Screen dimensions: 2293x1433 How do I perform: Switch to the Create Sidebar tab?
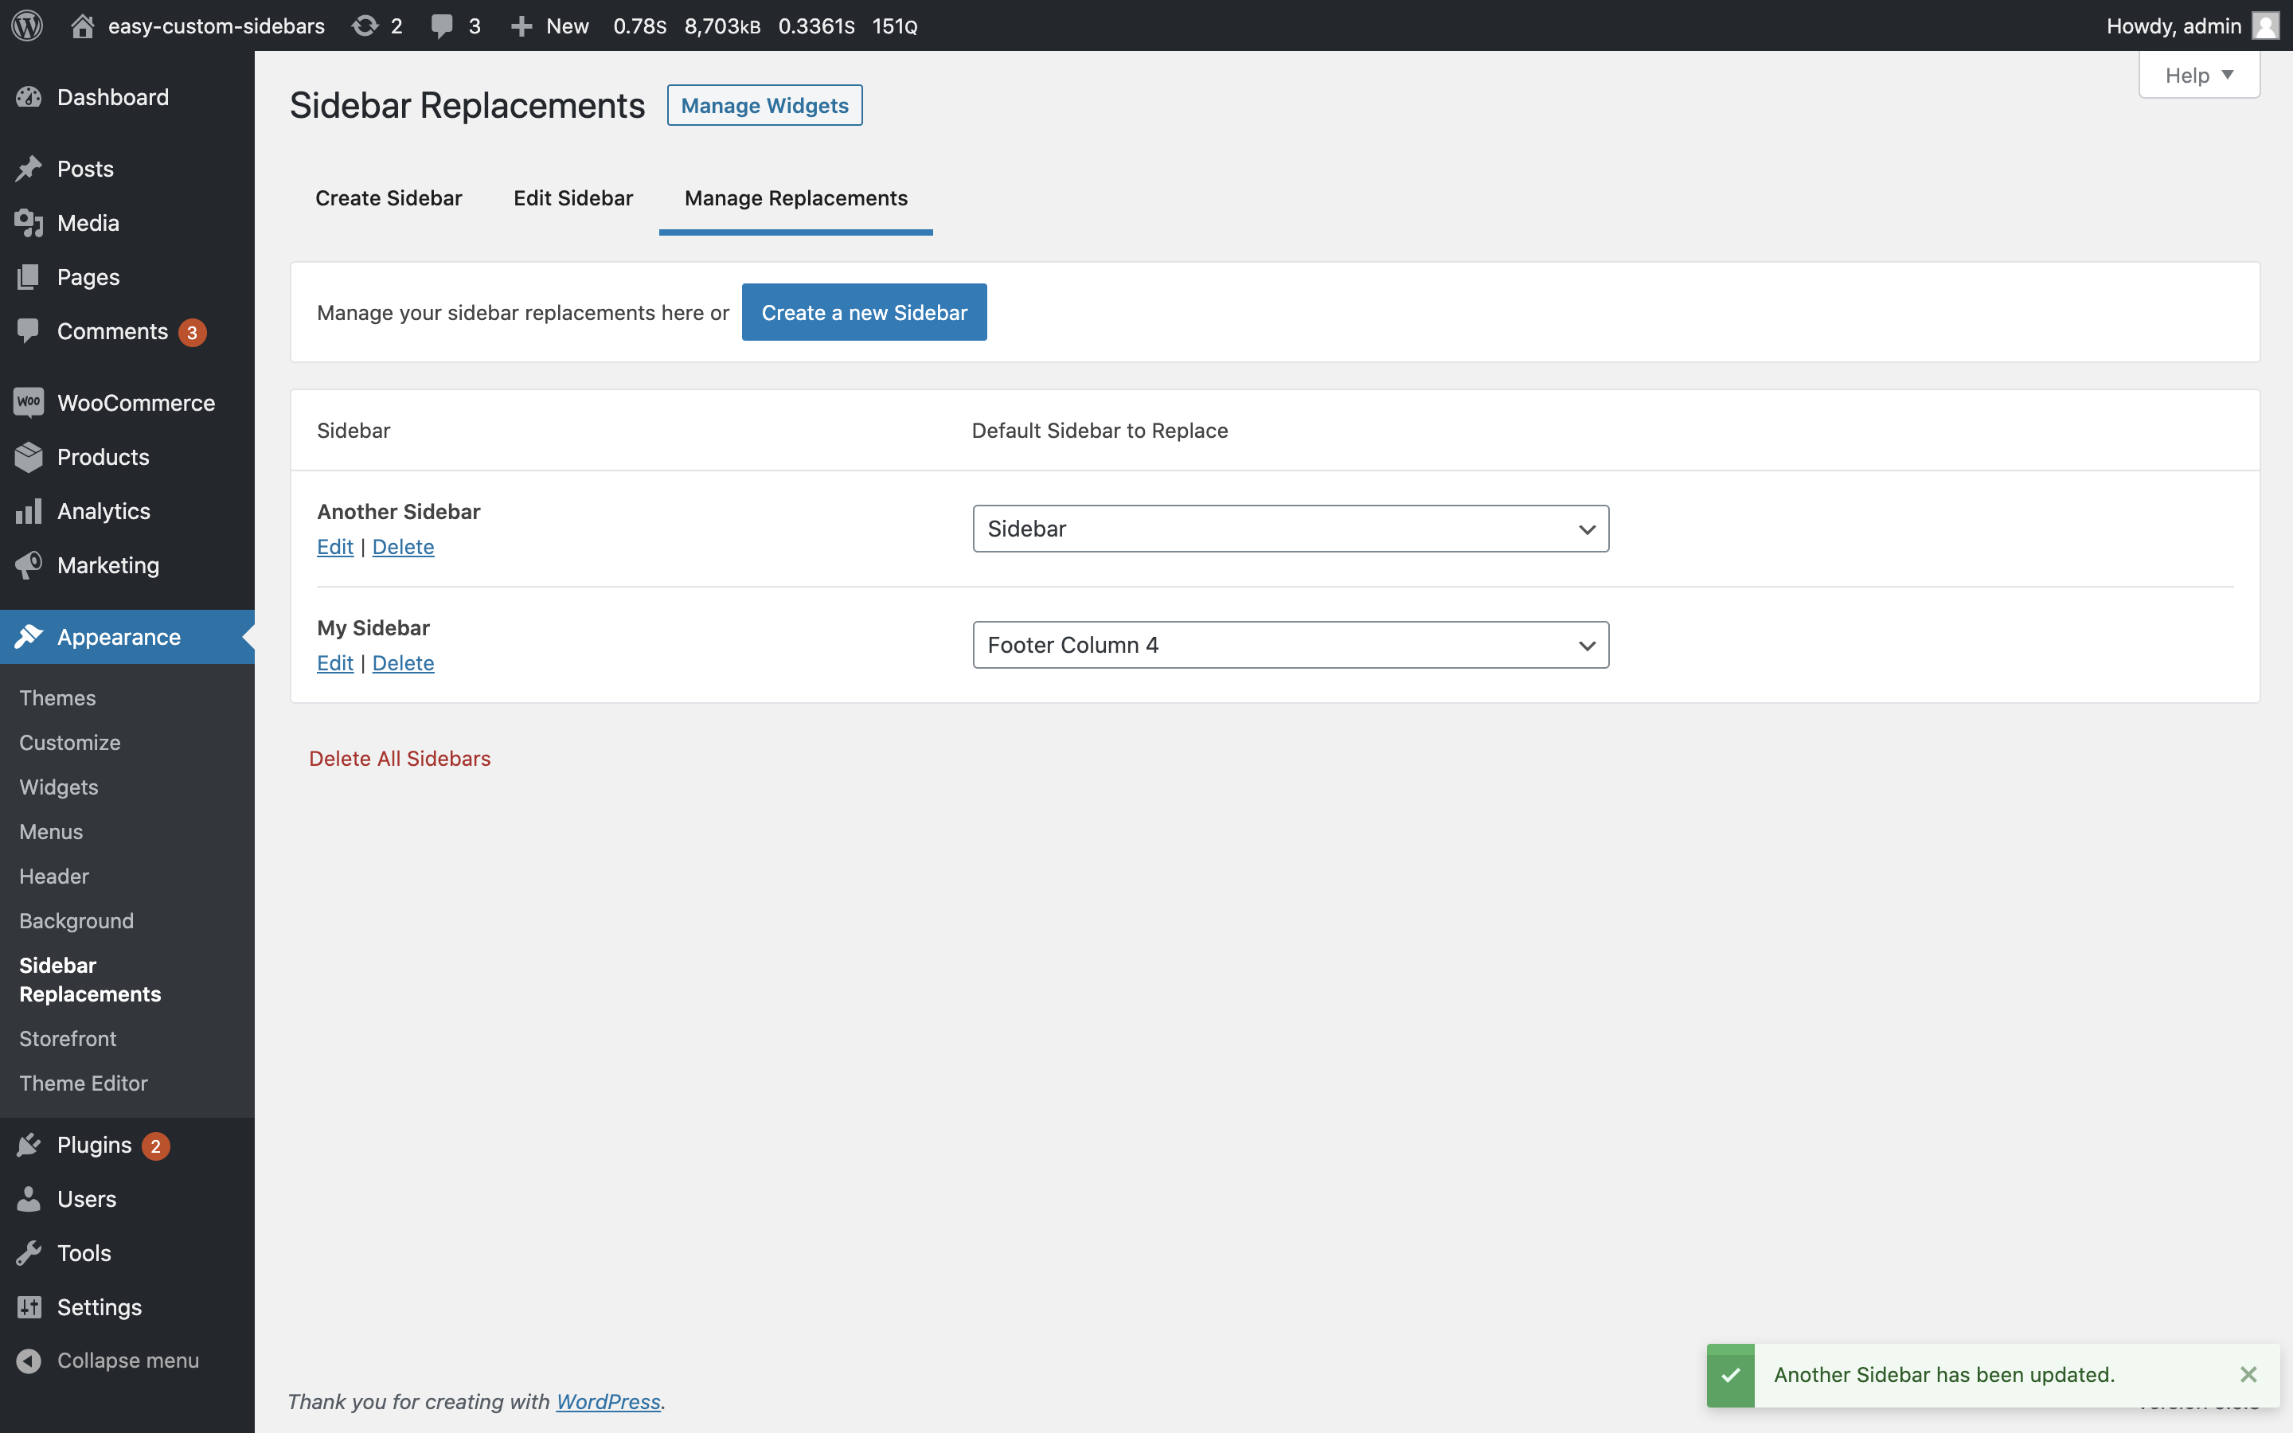click(389, 198)
